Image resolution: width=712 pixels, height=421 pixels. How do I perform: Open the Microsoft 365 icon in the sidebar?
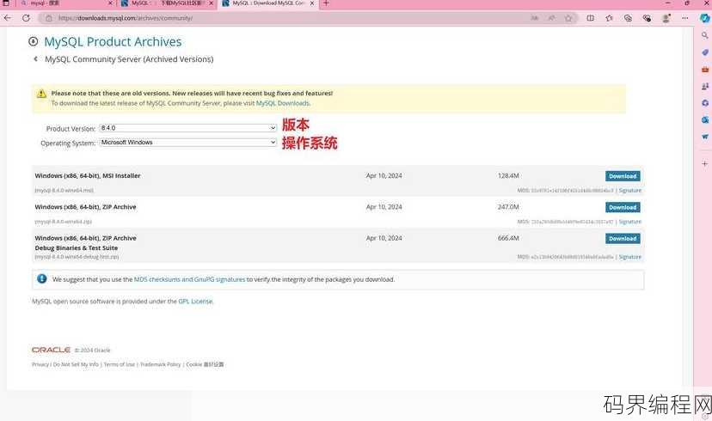(x=705, y=103)
